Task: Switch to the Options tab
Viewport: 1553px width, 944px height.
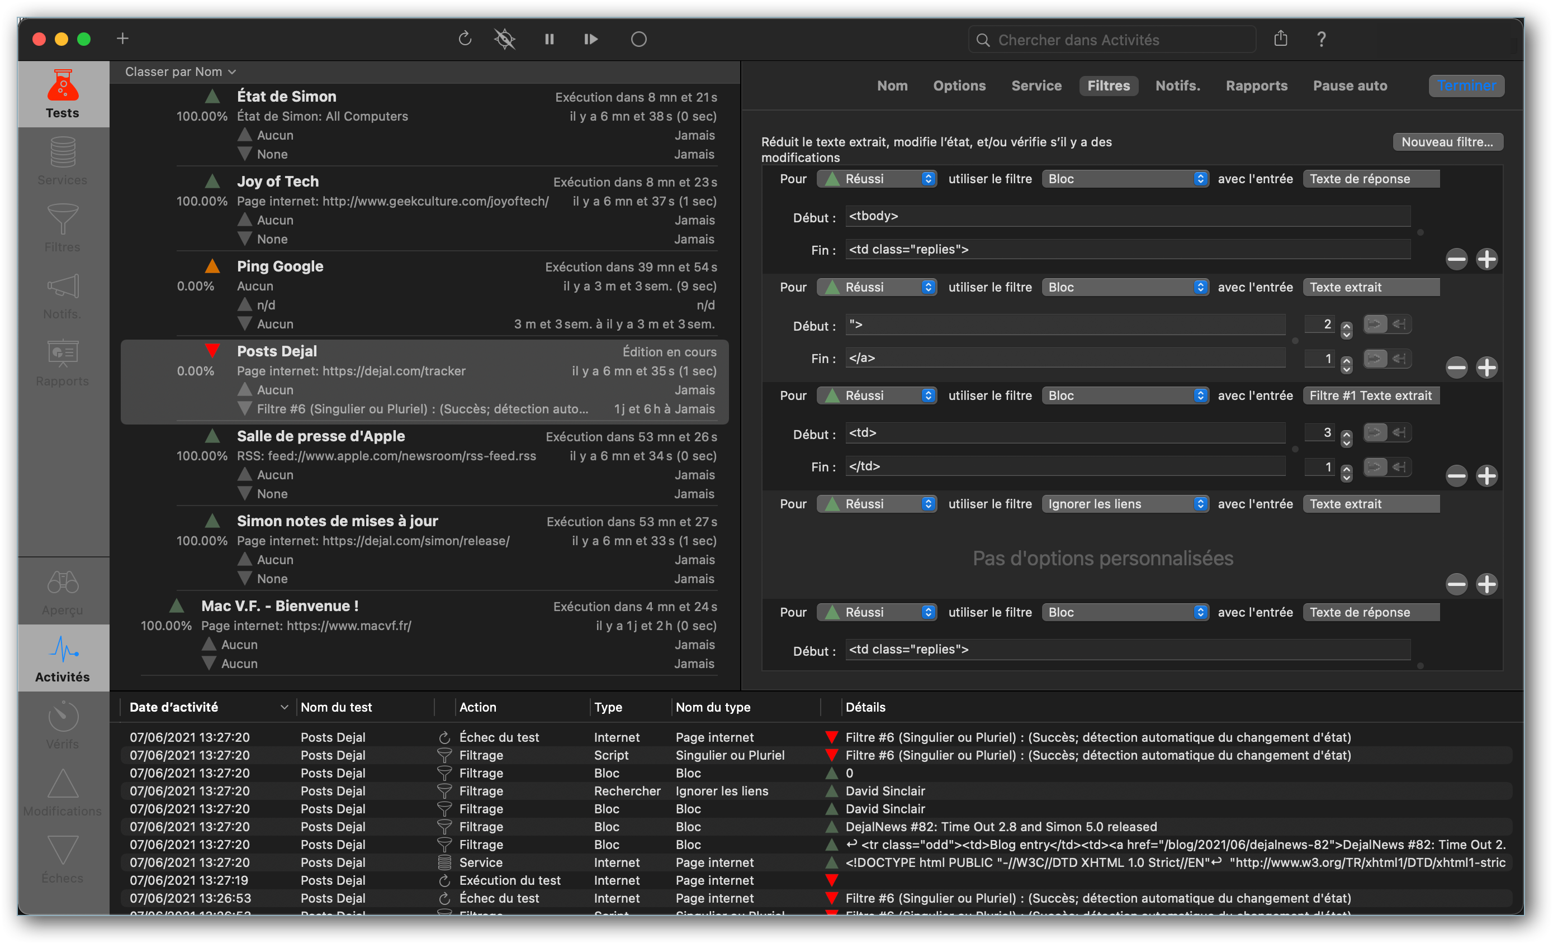Action: tap(959, 85)
